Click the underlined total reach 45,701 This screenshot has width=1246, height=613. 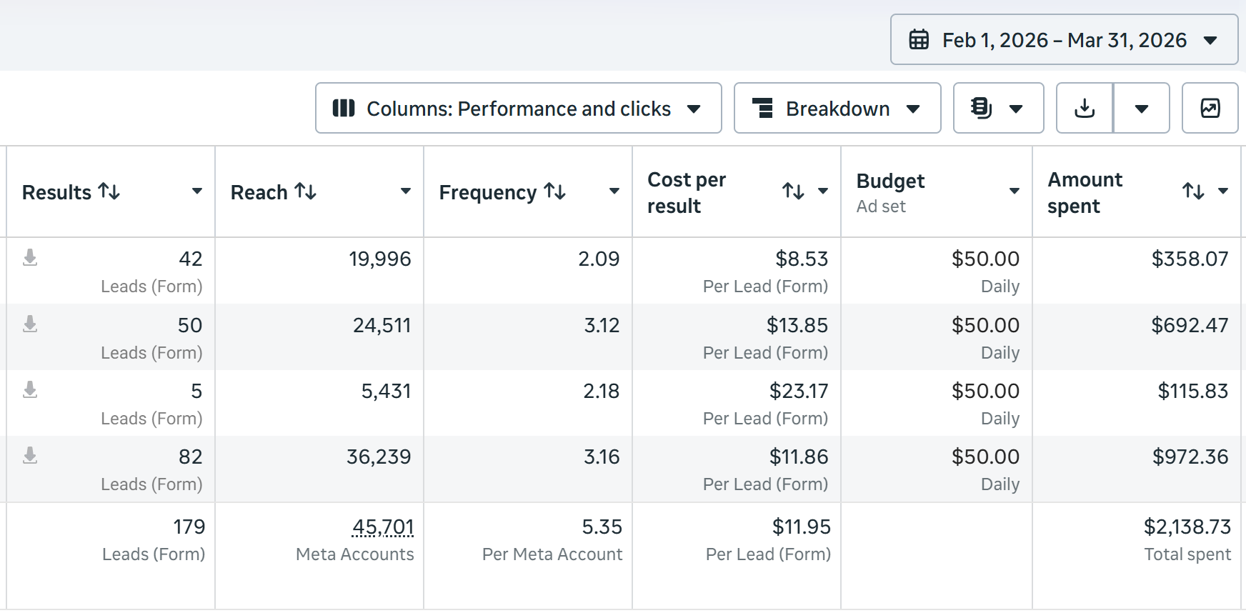pyautogui.click(x=383, y=527)
